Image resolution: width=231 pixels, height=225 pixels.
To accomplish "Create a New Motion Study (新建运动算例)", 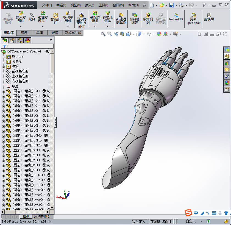I will [121, 18].
